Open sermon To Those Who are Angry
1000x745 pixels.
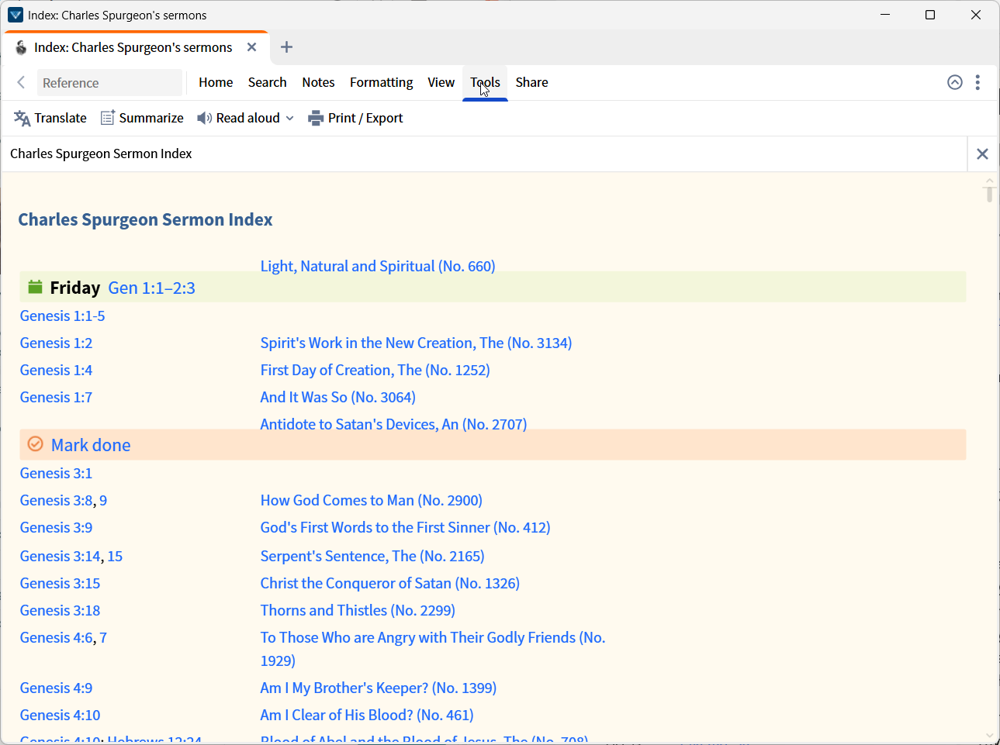point(433,649)
